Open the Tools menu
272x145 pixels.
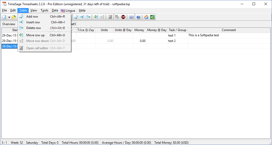click(x=44, y=10)
